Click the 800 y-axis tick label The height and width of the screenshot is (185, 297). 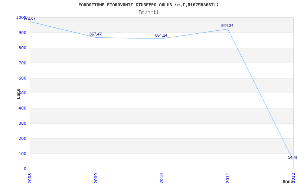(x=22, y=48)
